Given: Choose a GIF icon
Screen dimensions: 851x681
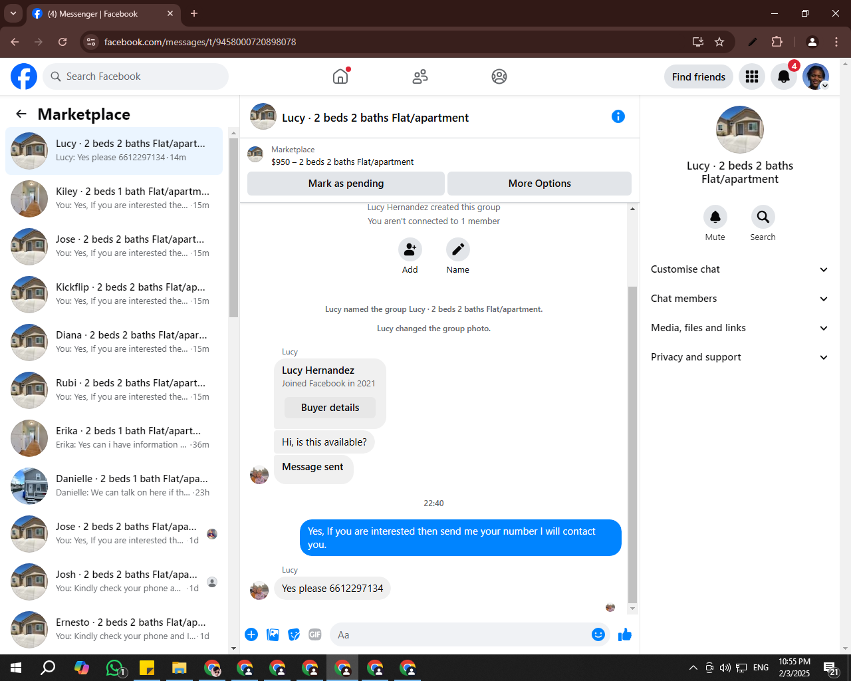Looking at the screenshot, I should (x=315, y=634).
